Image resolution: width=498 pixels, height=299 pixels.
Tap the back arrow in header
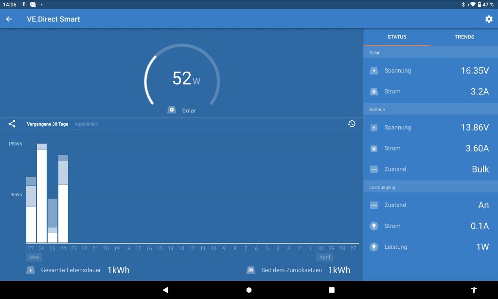(9, 19)
